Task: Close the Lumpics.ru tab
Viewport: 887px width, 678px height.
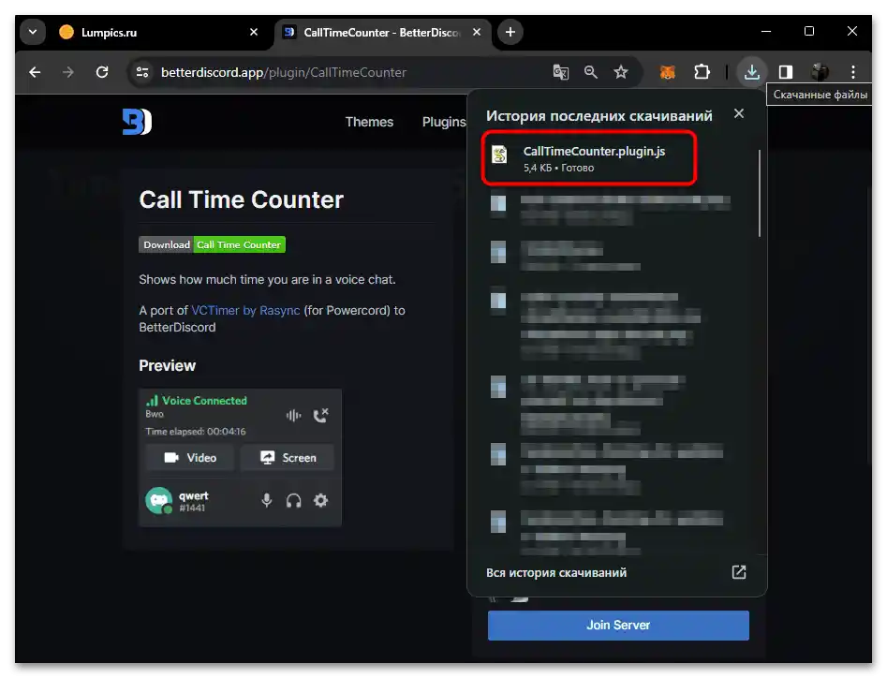Action: point(254,32)
